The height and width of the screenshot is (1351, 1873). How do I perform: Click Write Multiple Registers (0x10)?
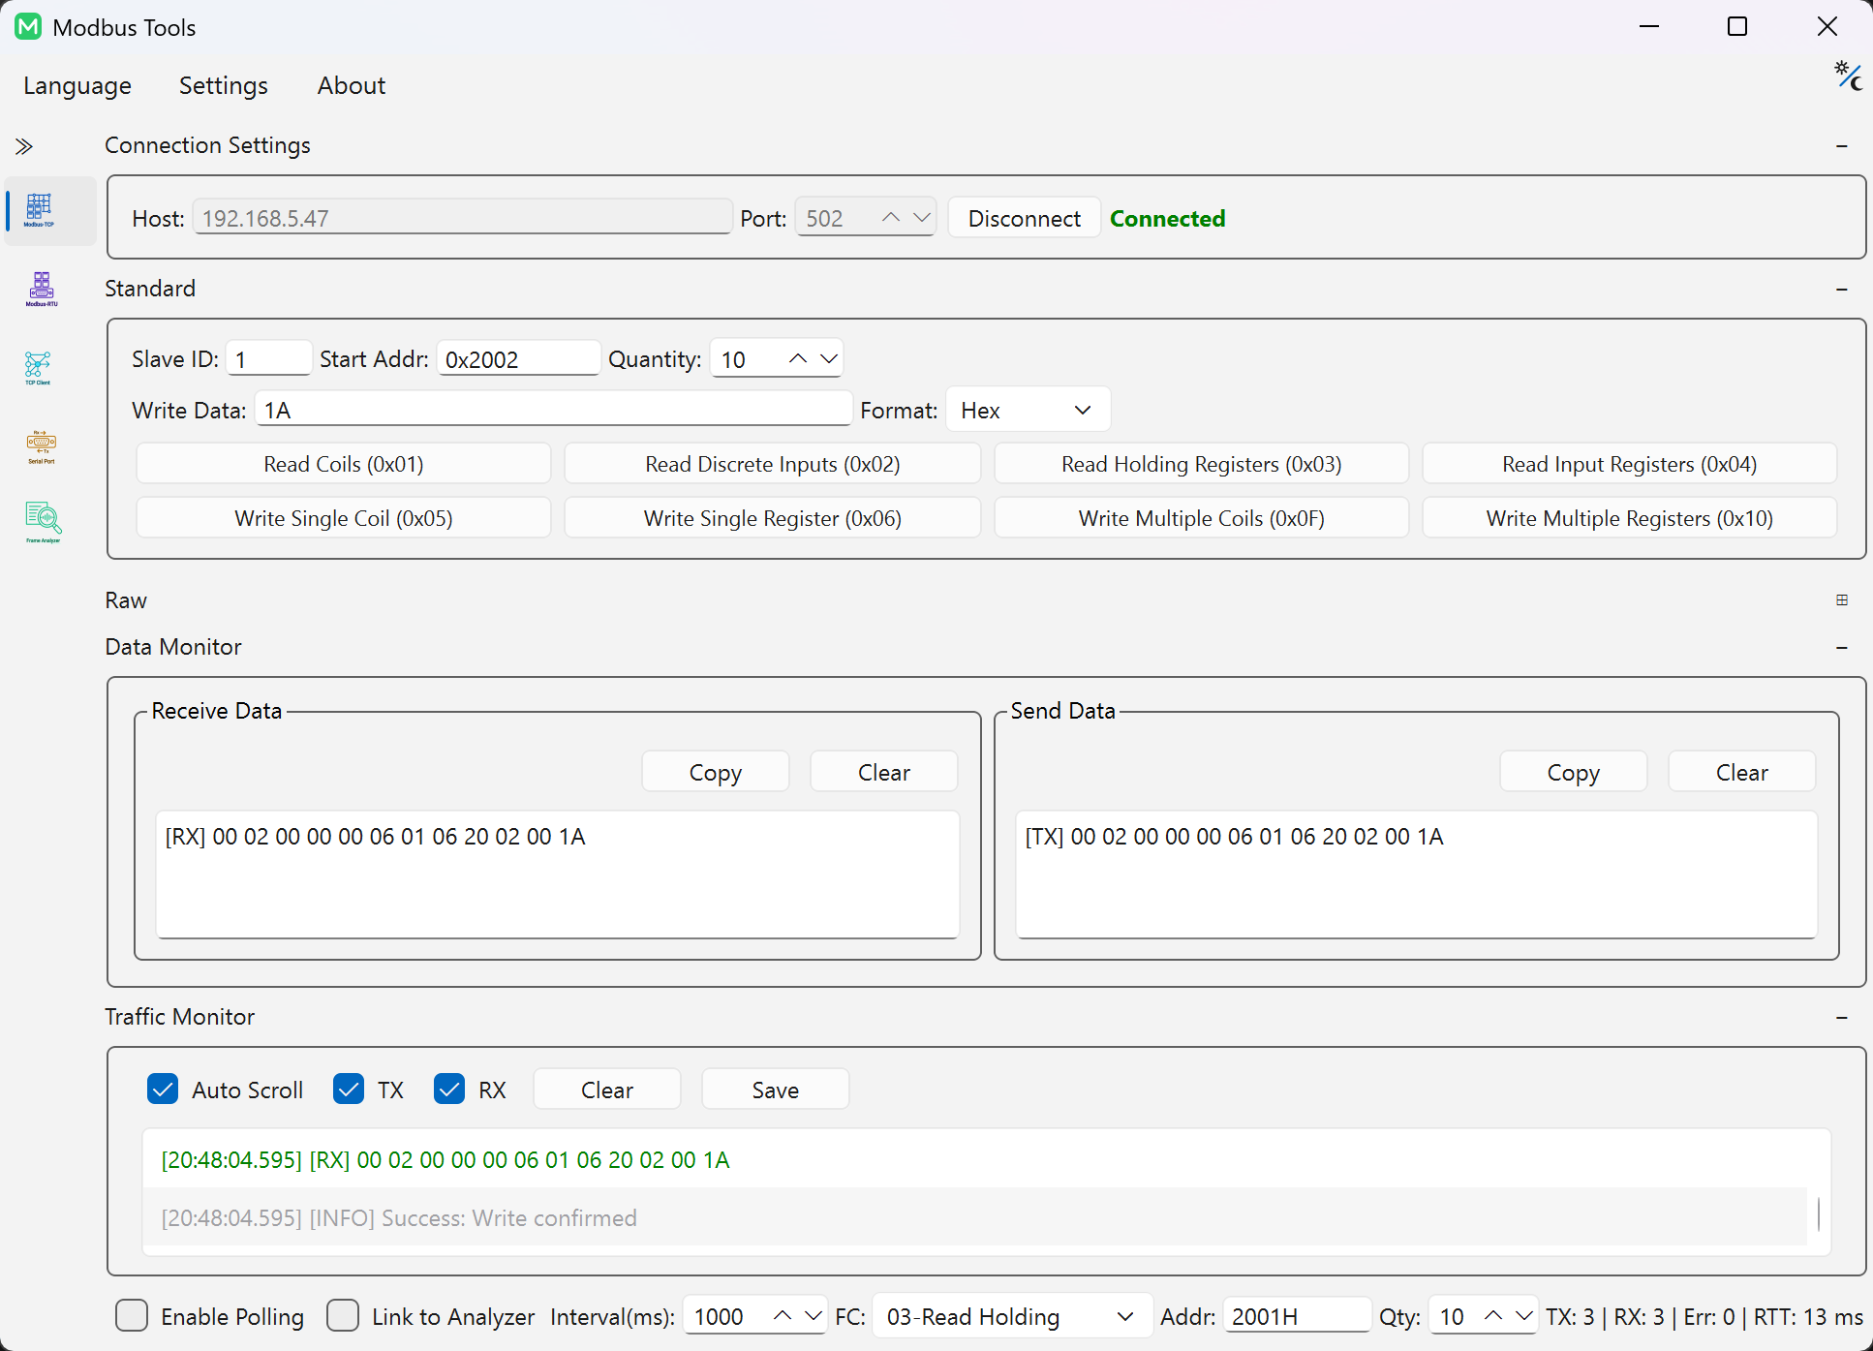pos(1630,518)
